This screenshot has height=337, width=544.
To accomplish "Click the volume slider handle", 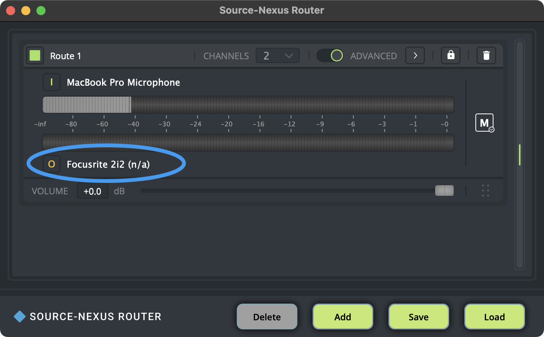I will 444,191.
